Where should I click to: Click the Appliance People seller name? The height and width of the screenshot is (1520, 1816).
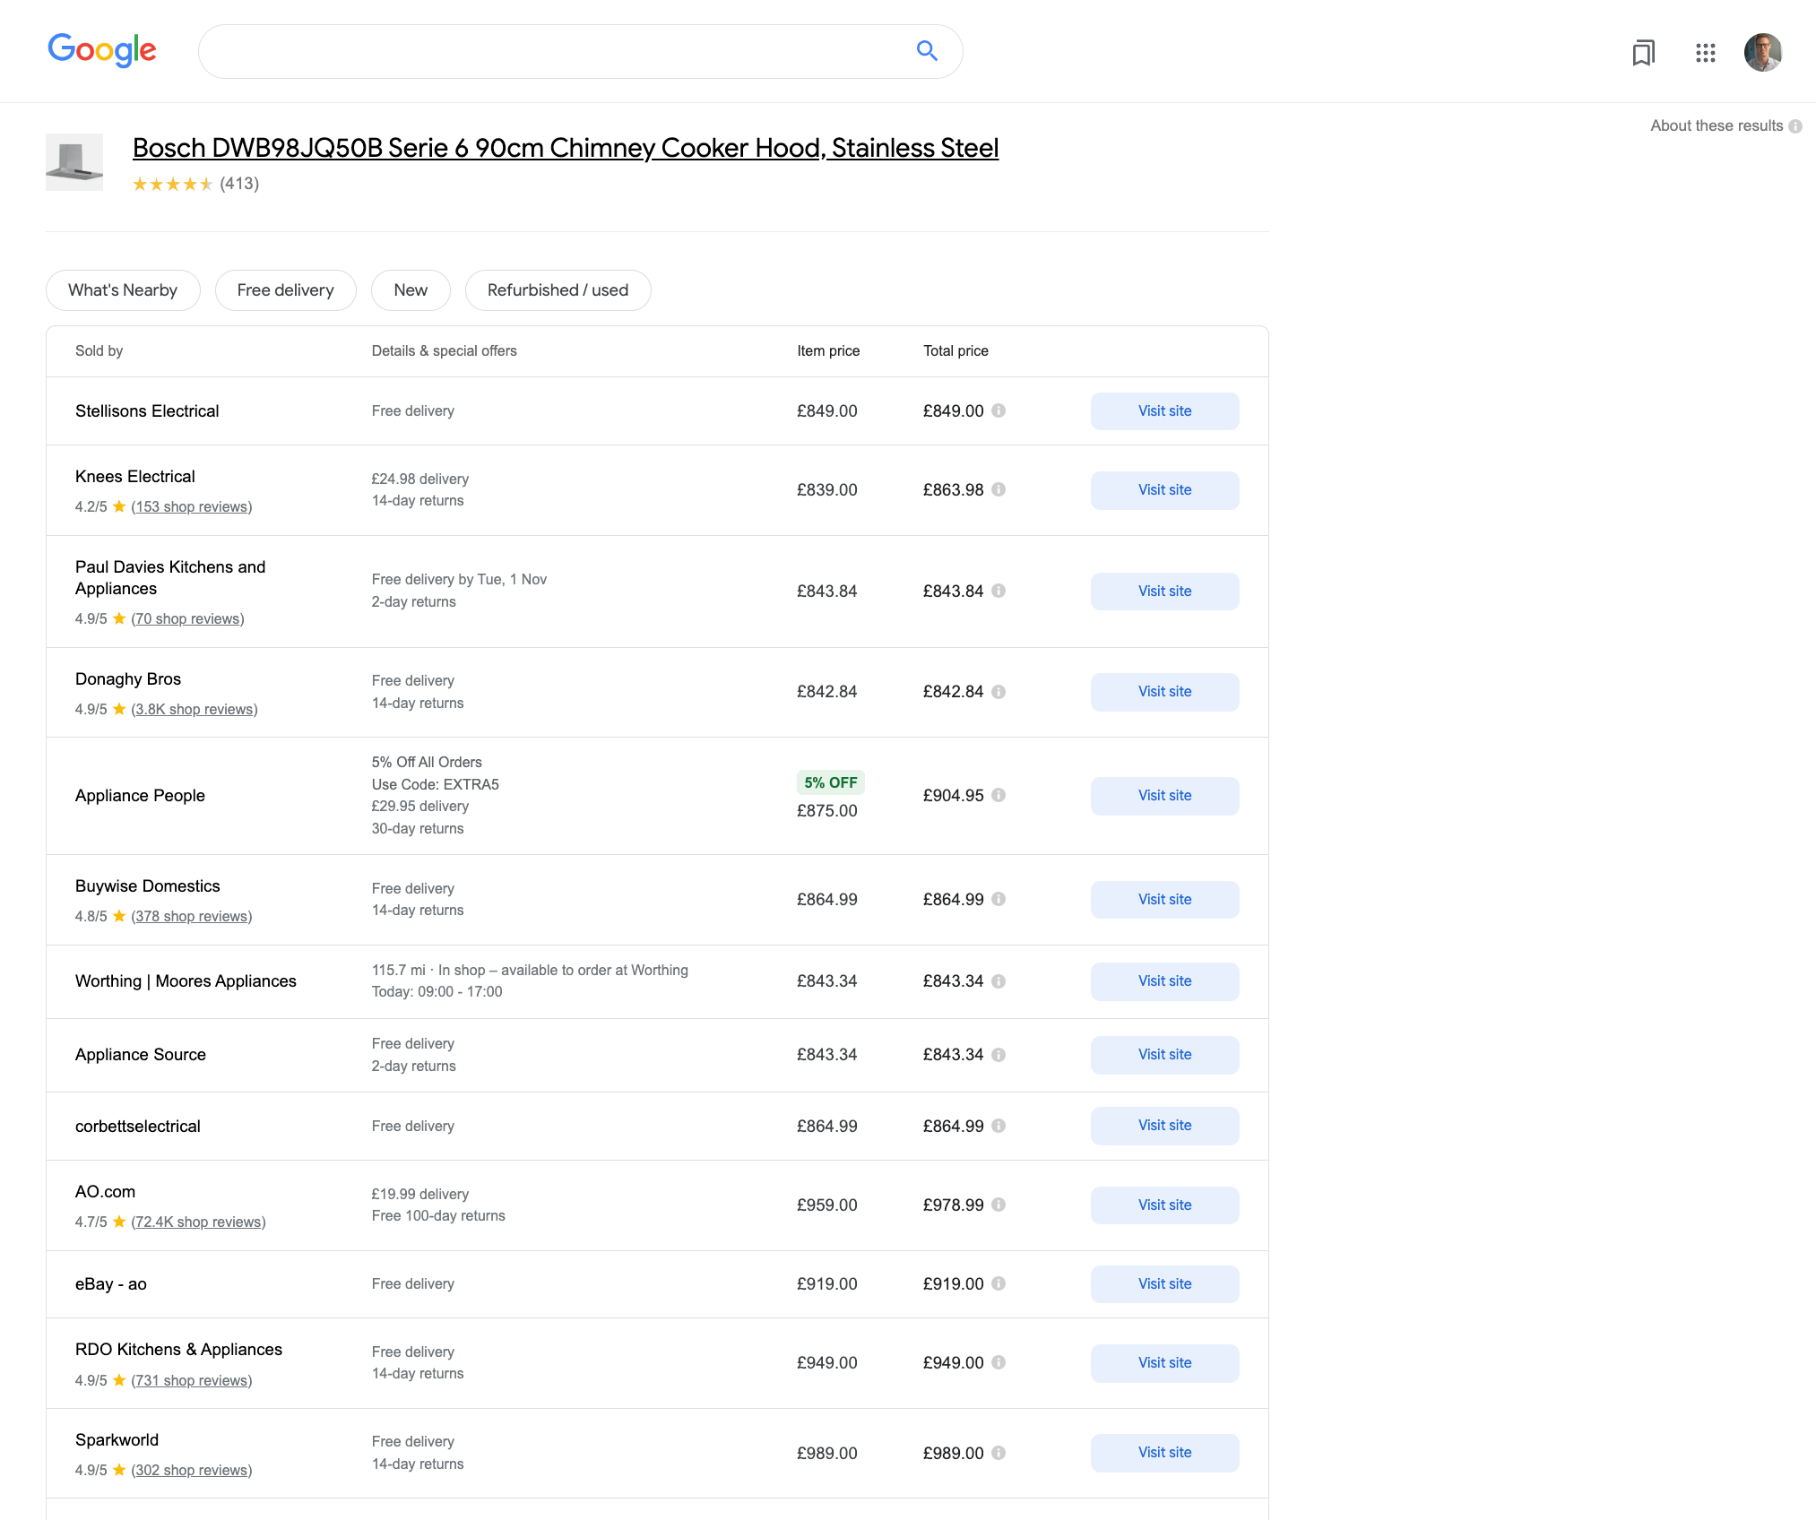[x=140, y=796]
